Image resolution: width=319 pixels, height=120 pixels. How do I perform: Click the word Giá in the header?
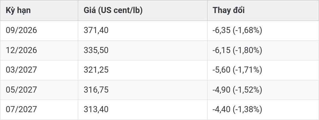tap(90, 10)
